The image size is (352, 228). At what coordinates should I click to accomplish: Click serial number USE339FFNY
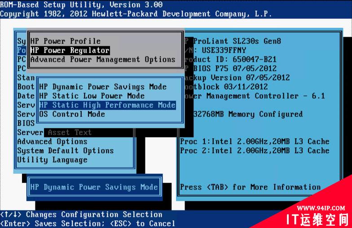[x=224, y=50]
